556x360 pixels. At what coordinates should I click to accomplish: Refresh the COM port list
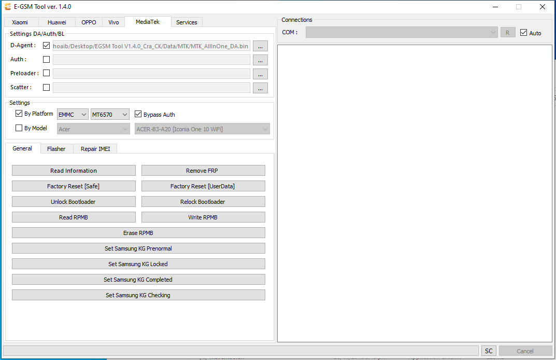(x=508, y=32)
